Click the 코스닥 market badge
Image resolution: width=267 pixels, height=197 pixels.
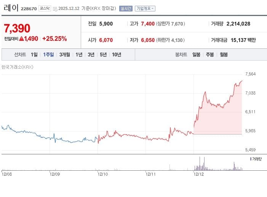[x=44, y=8]
